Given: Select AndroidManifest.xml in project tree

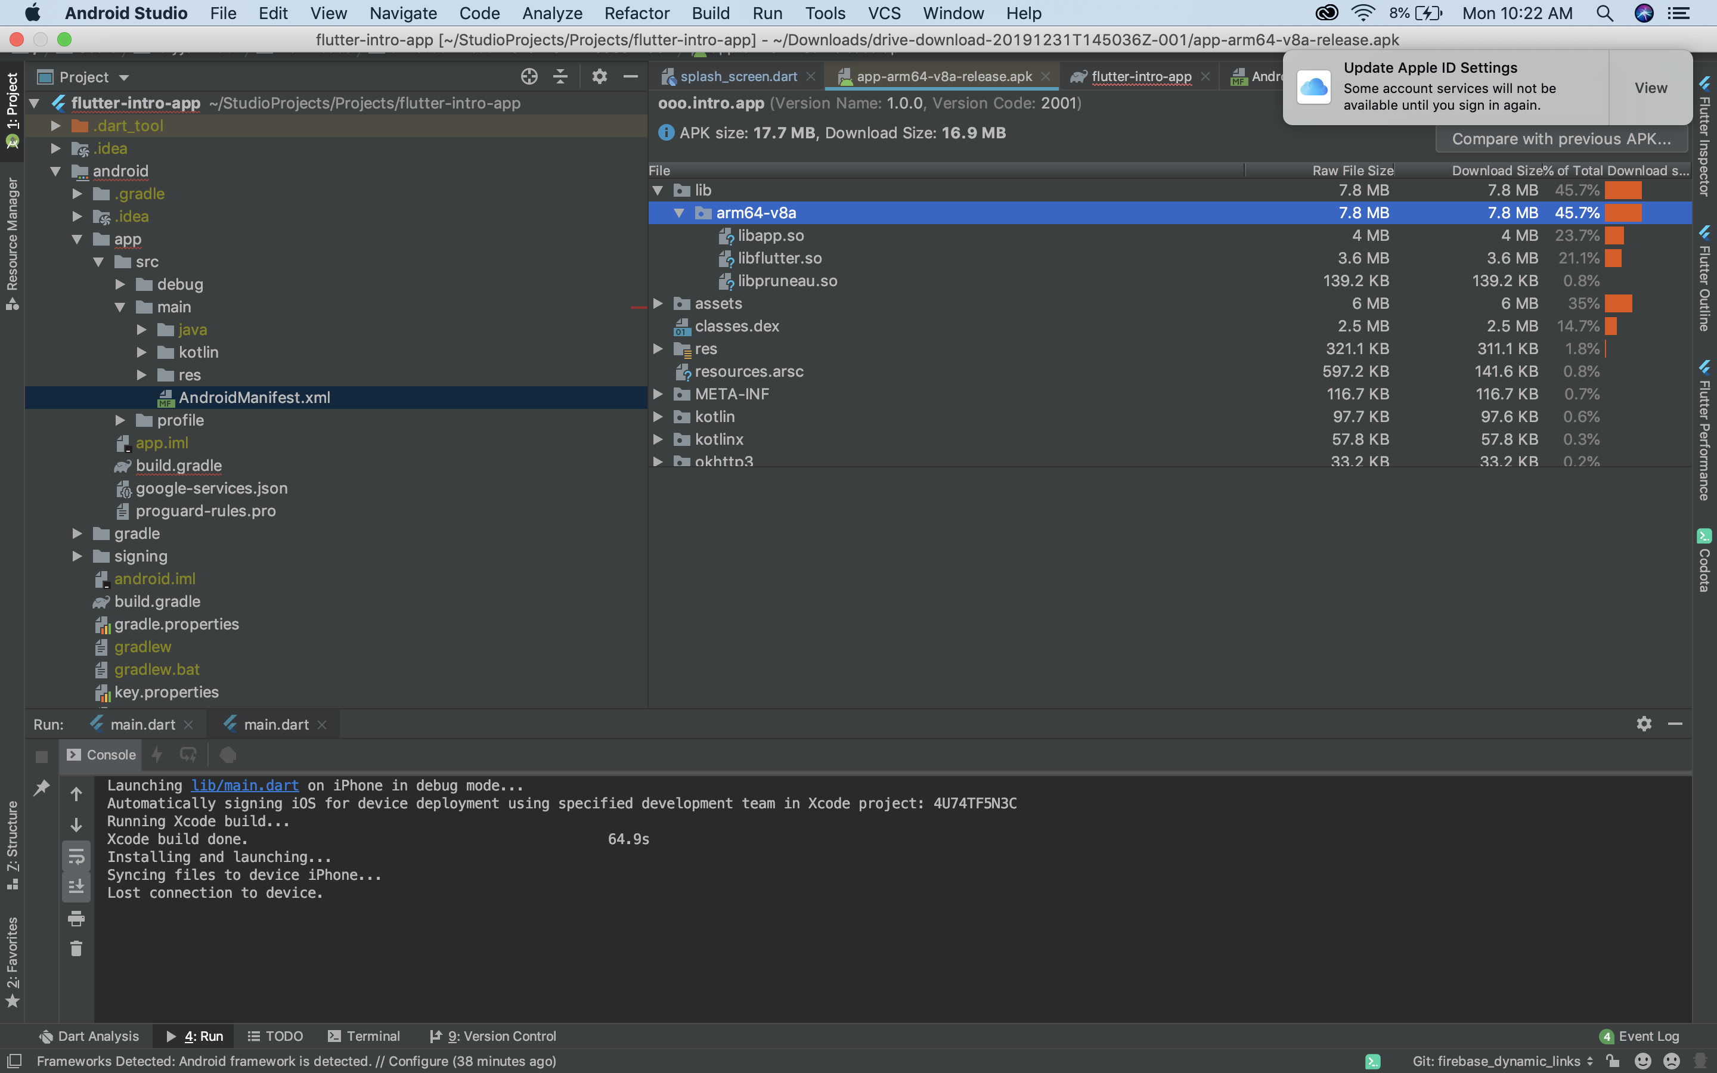Looking at the screenshot, I should tap(336, 398).
